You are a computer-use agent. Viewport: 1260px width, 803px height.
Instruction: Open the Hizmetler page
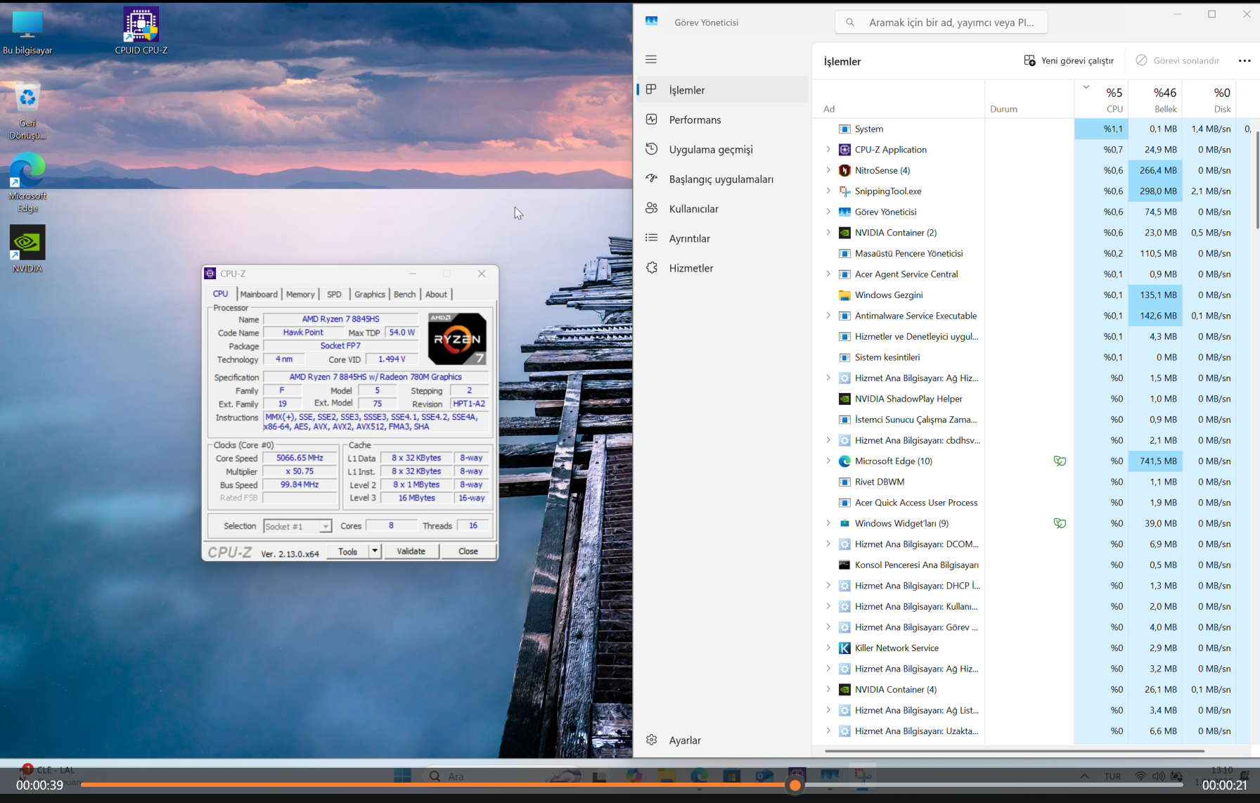point(723,268)
